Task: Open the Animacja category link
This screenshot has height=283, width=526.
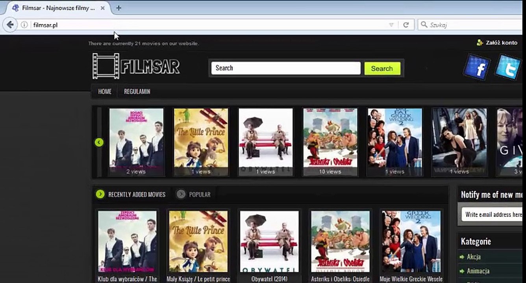Action: 478,271
